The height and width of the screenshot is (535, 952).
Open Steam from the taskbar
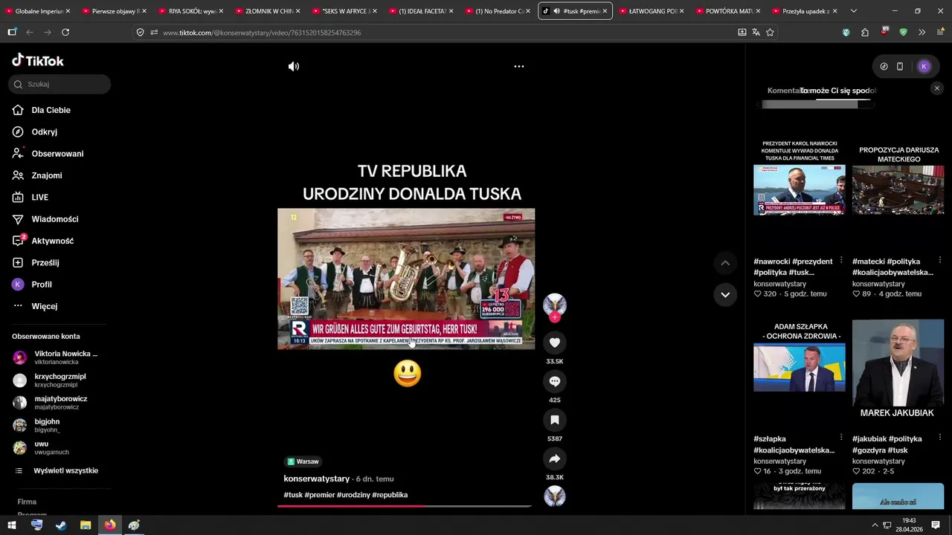coord(61,525)
